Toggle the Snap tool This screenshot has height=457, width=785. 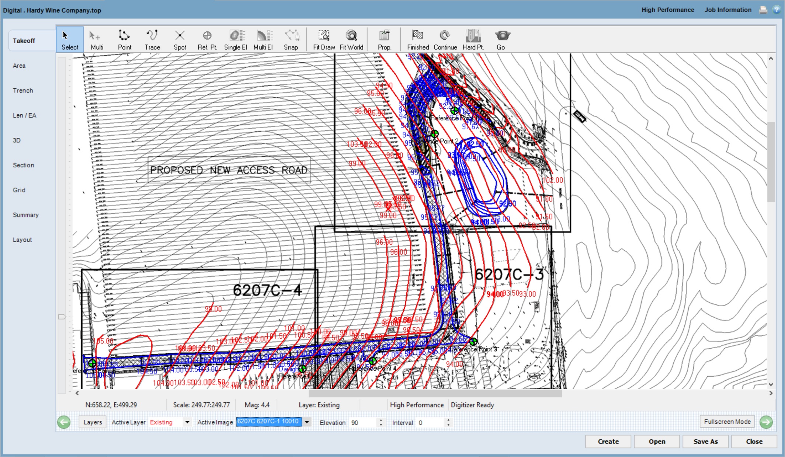(x=291, y=39)
